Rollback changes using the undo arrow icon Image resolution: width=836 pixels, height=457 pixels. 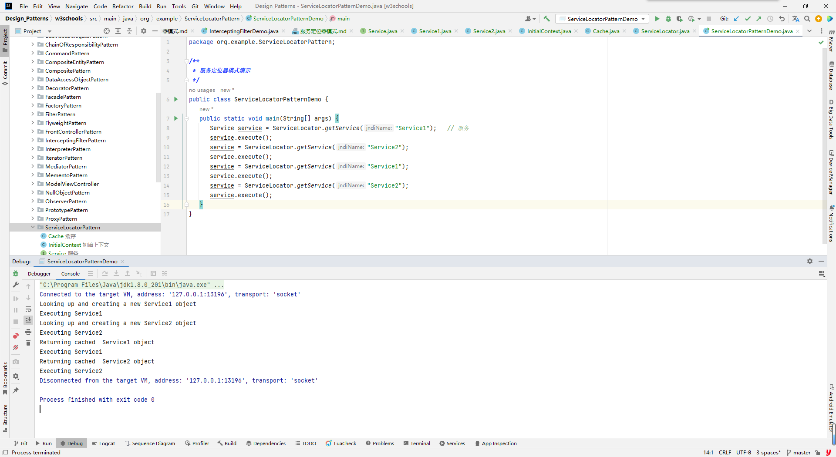[782, 19]
